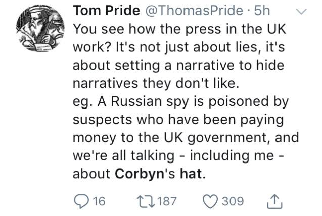Click the like count 309
The width and height of the screenshot is (322, 216).
pos(233,201)
